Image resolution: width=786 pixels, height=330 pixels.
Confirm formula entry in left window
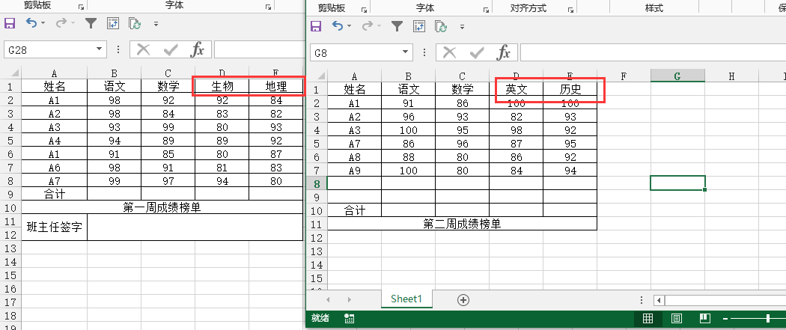171,49
